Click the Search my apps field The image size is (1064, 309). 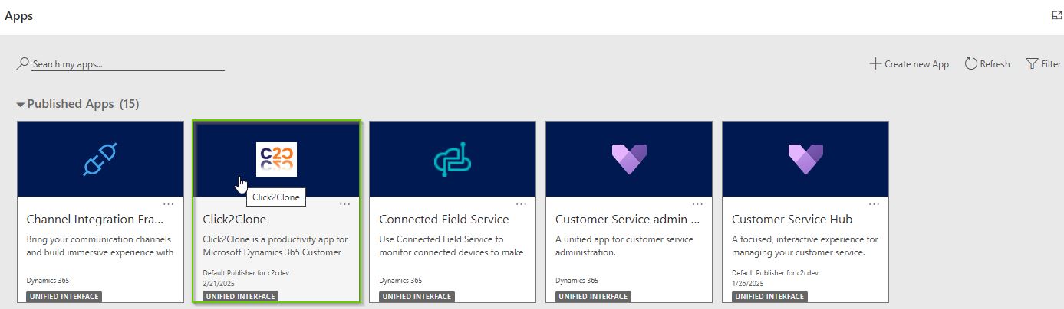pyautogui.click(x=128, y=64)
